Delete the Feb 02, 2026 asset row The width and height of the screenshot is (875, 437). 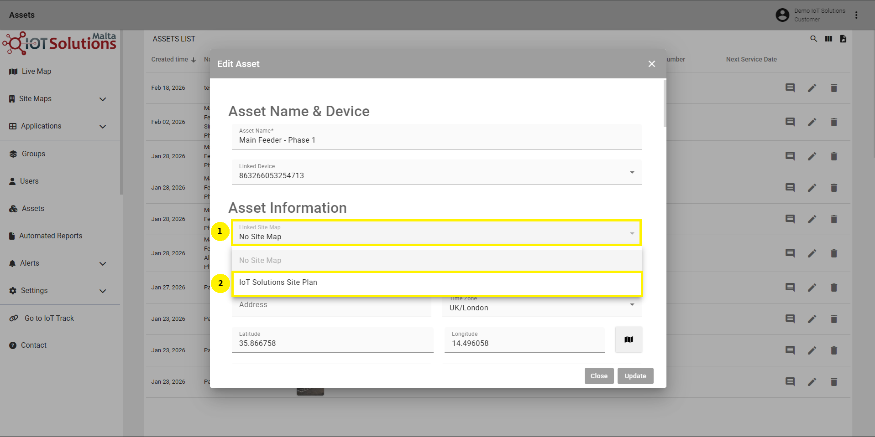(834, 122)
